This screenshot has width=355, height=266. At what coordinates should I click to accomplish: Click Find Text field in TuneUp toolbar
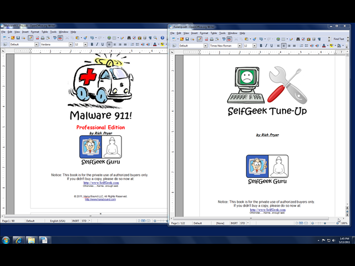pyautogui.click(x=339, y=39)
